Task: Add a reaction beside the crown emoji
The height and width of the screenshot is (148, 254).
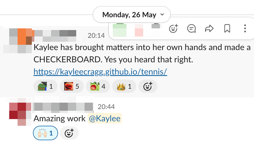Action: [148, 87]
